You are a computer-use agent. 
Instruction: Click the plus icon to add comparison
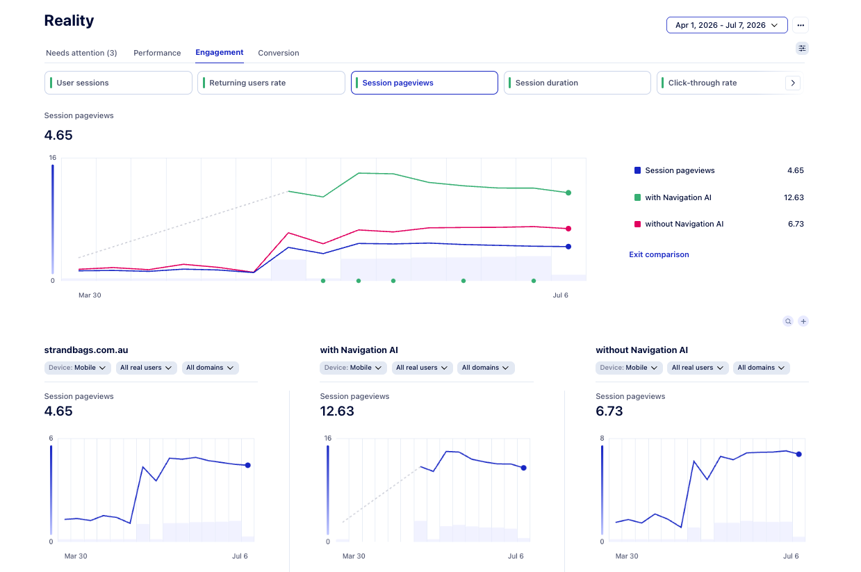(803, 321)
